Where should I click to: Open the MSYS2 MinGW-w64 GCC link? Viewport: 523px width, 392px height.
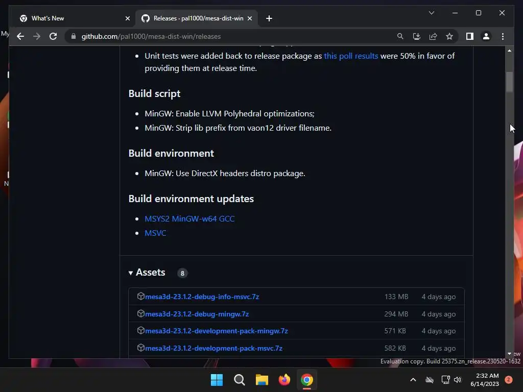pyautogui.click(x=189, y=218)
